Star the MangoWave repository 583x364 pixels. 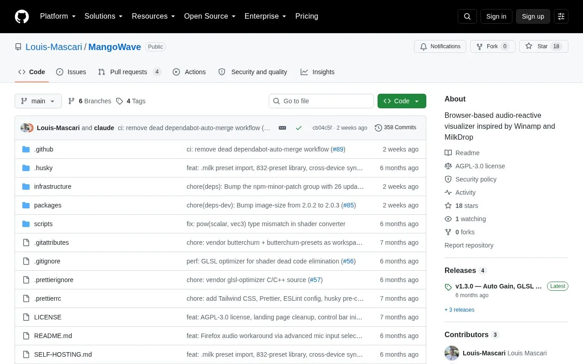coord(544,46)
